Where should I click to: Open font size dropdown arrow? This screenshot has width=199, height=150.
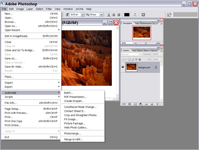(x=83, y=15)
